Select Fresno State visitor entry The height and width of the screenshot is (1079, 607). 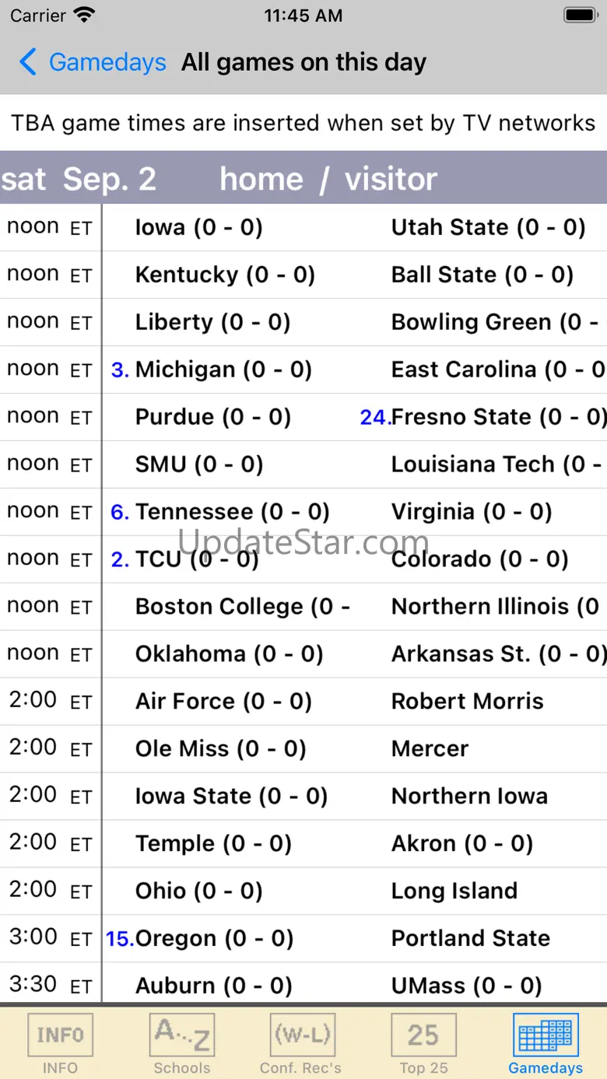pyautogui.click(x=498, y=417)
